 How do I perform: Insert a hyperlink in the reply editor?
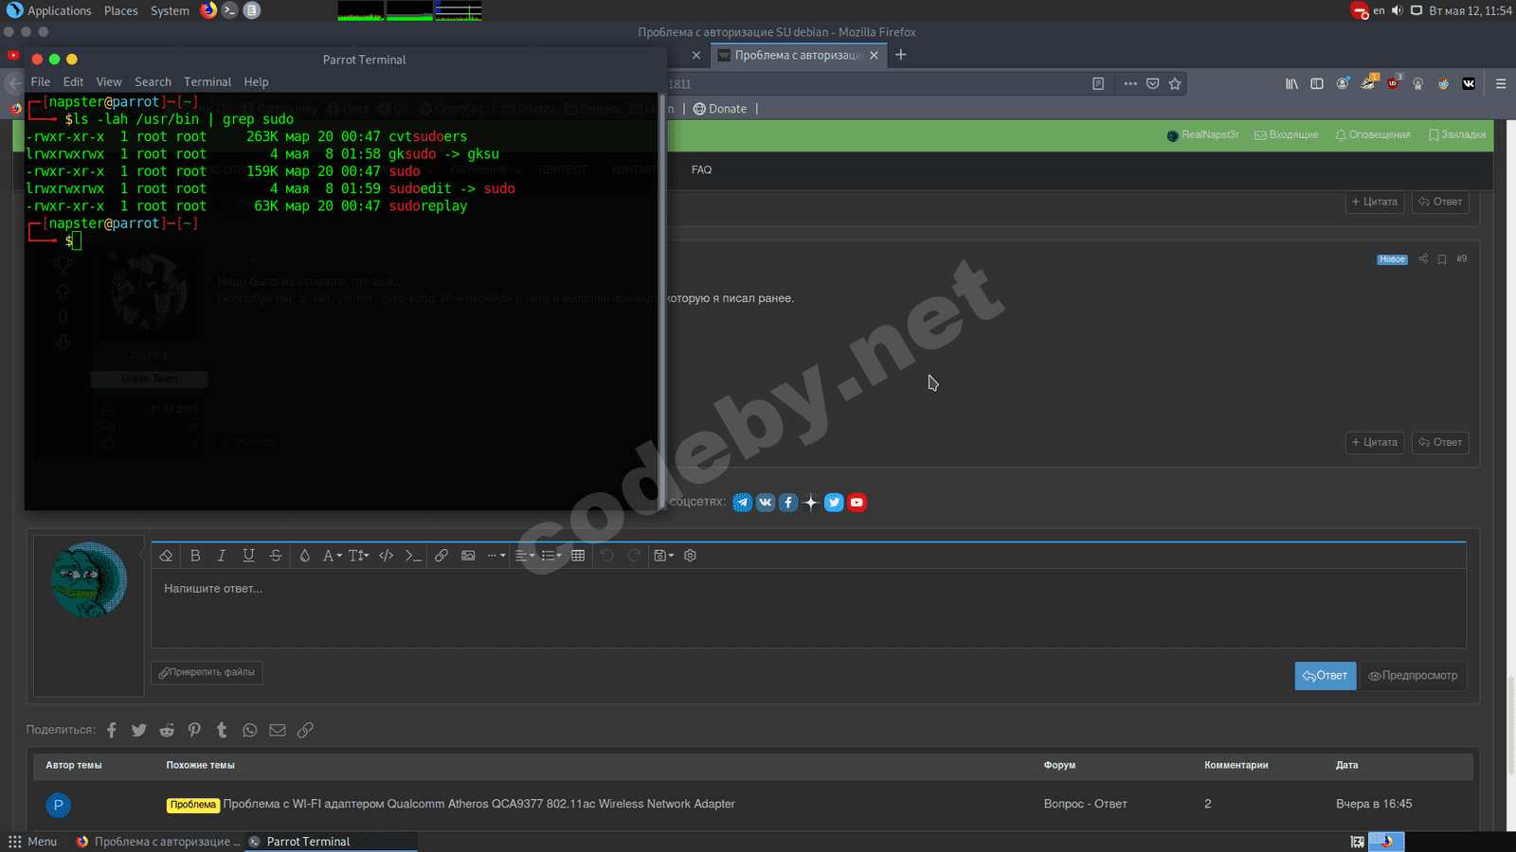(x=442, y=556)
